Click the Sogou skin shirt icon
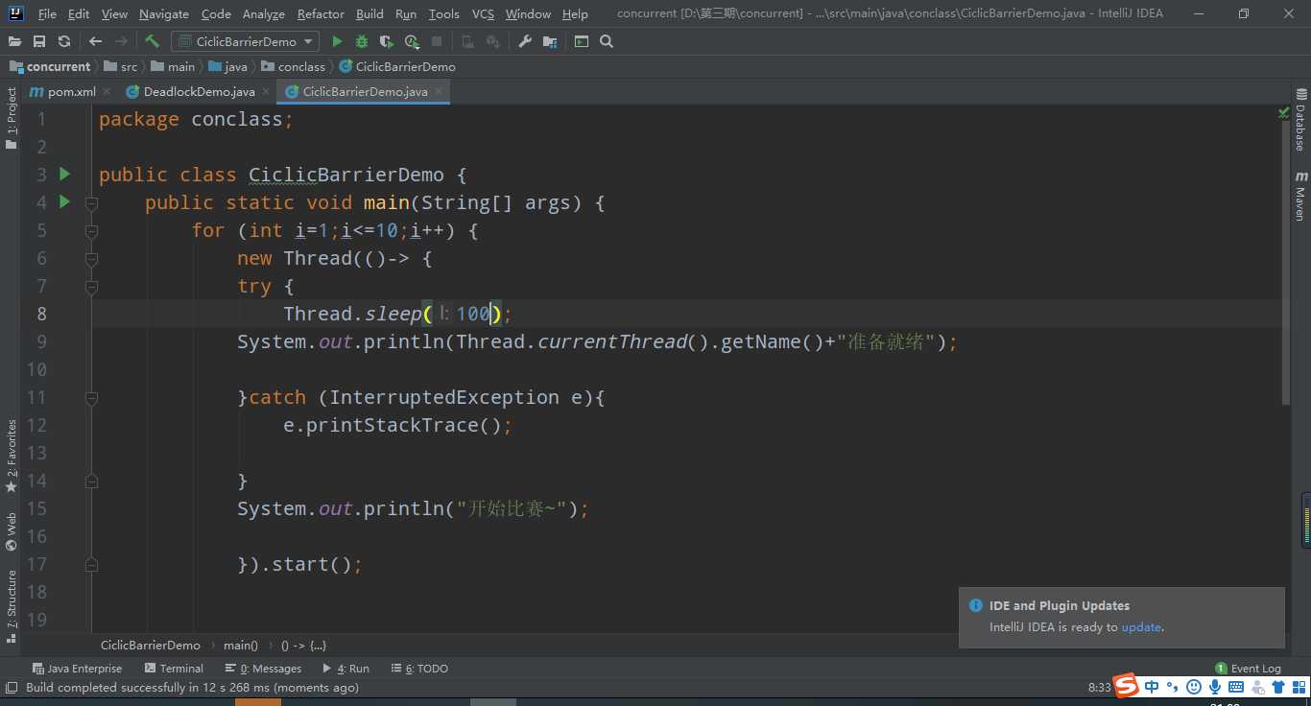Screen dimensions: 1311x706 point(1278,687)
